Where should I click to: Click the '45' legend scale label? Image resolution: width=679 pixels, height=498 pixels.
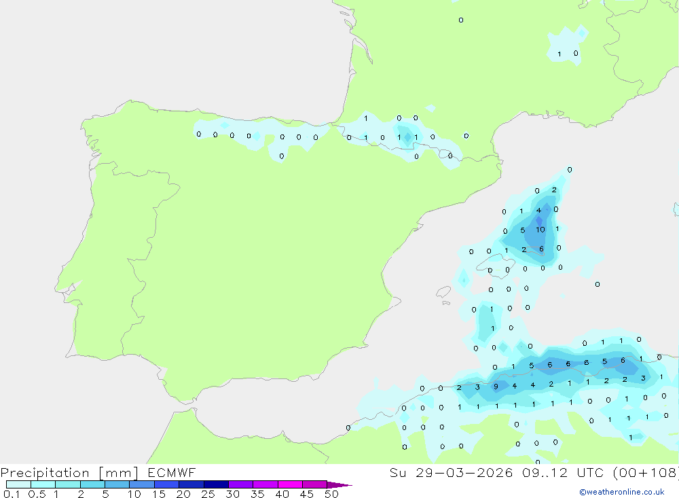pos(307,494)
